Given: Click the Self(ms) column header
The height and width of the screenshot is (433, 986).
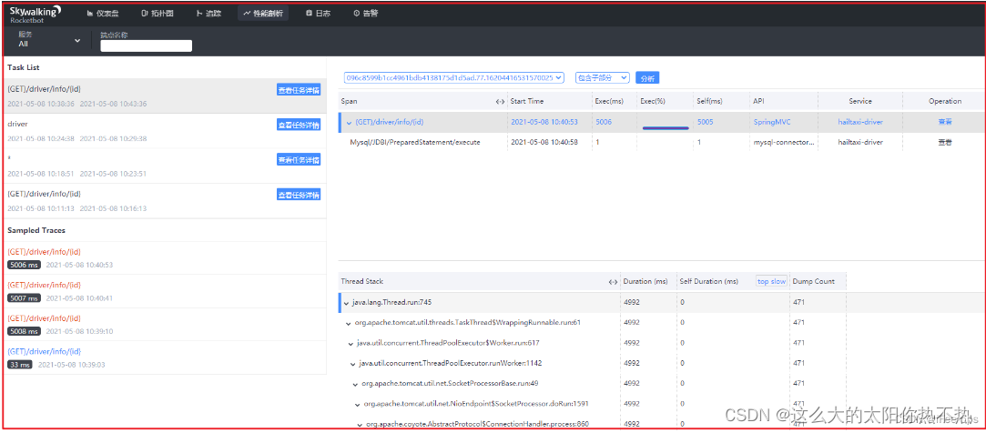Looking at the screenshot, I should pos(710,101).
